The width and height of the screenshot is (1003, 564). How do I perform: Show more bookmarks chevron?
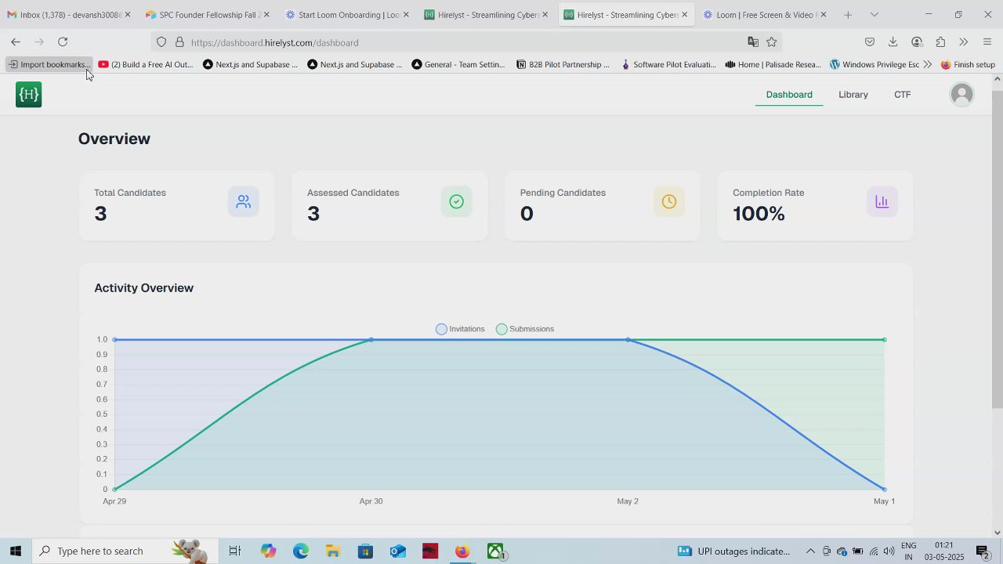pos(928,64)
